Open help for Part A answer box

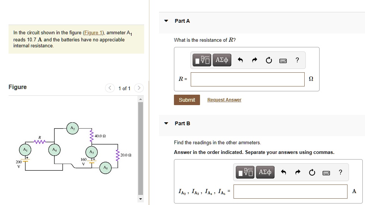tap(297, 60)
